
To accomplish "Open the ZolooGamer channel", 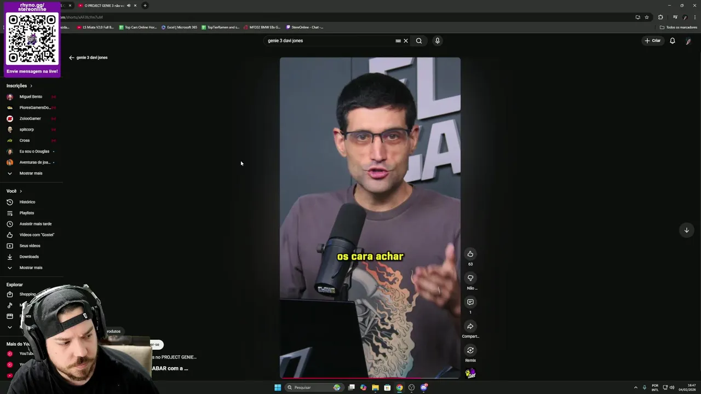I will (31, 119).
